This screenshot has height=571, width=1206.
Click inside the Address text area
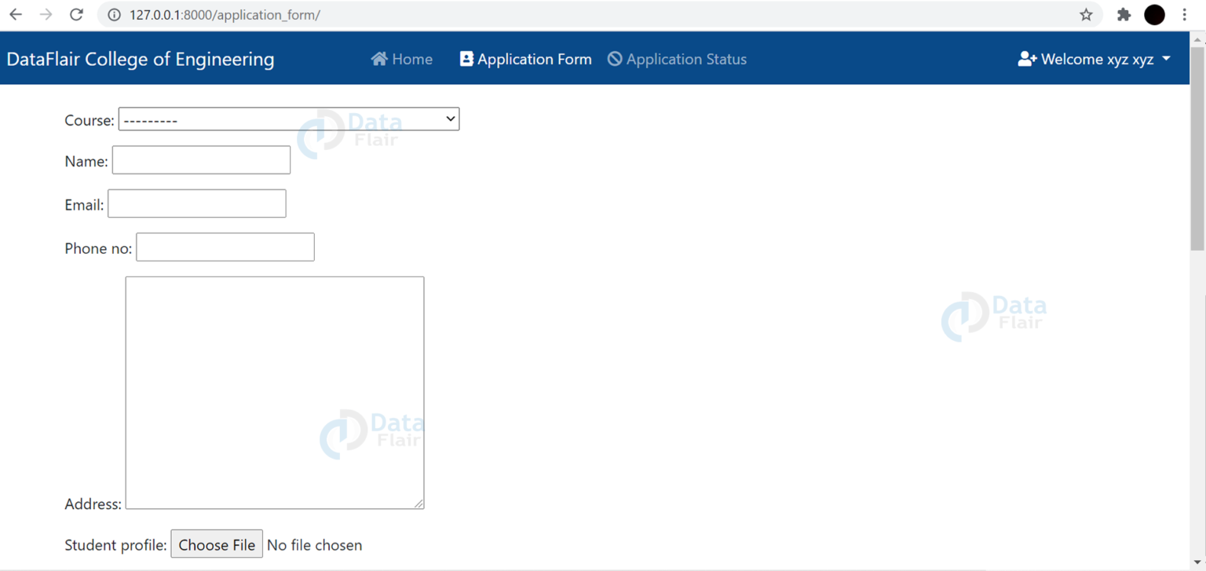(x=275, y=393)
